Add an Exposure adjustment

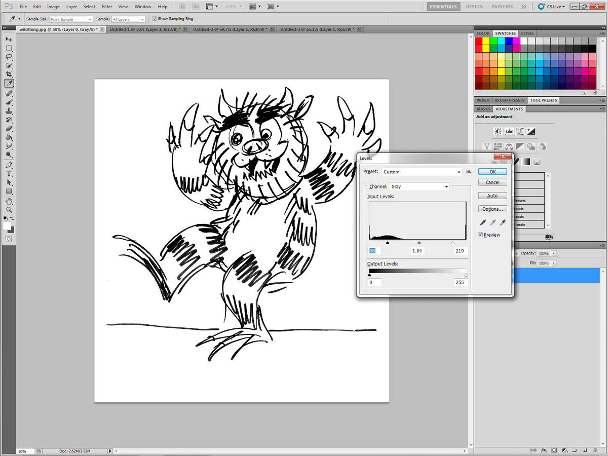click(530, 131)
